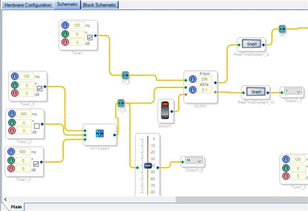The image size is (308, 211).
Task: Select the T1_2 T-connection node
Action: (121, 103)
